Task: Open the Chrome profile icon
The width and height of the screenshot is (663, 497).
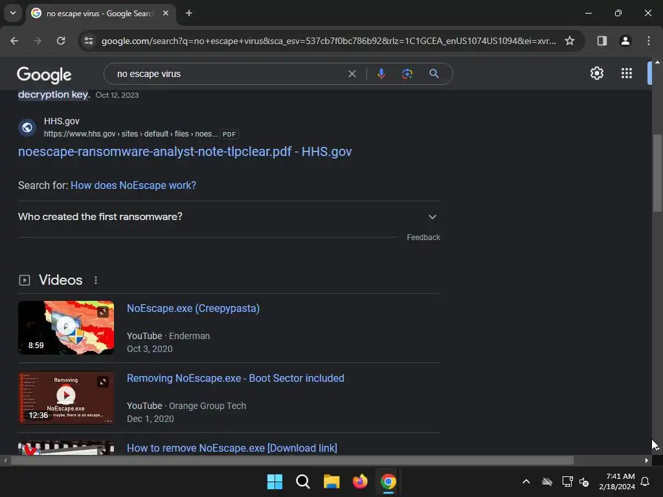Action: (x=625, y=41)
